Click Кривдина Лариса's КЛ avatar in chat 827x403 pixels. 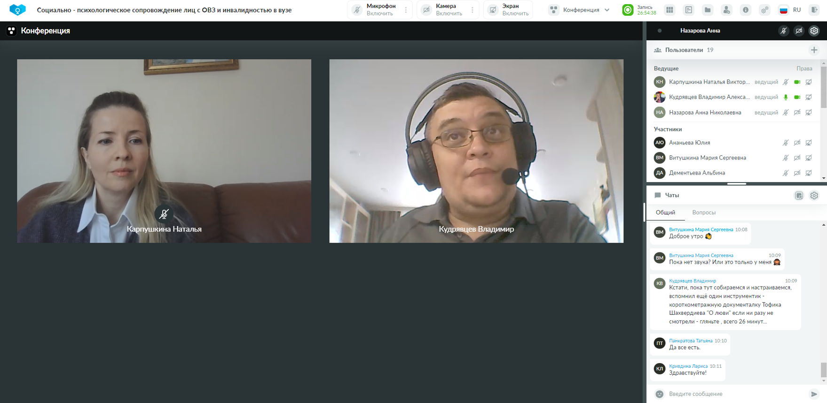(660, 369)
